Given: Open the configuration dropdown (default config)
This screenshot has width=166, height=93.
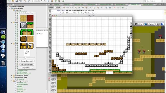Looking at the screenshot, I should coord(39,1).
